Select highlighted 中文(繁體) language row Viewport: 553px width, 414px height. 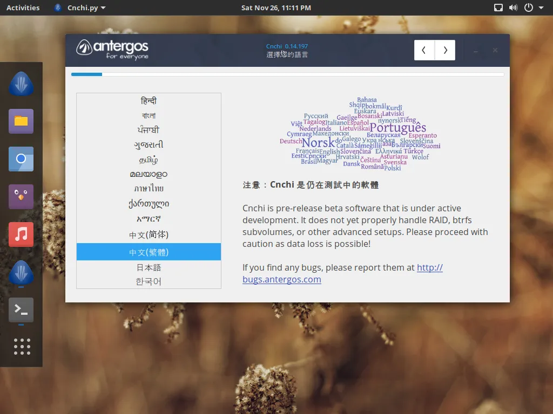tap(149, 252)
